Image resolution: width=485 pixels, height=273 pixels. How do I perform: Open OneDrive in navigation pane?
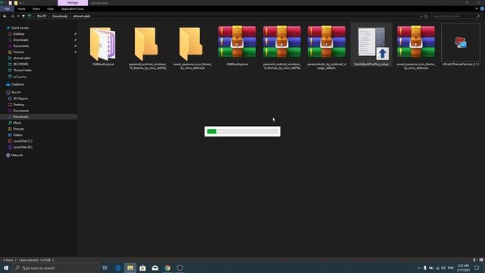point(17,84)
